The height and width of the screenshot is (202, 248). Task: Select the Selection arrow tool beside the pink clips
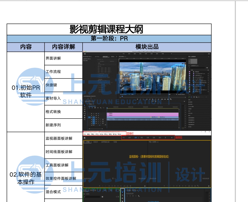coord(85,106)
